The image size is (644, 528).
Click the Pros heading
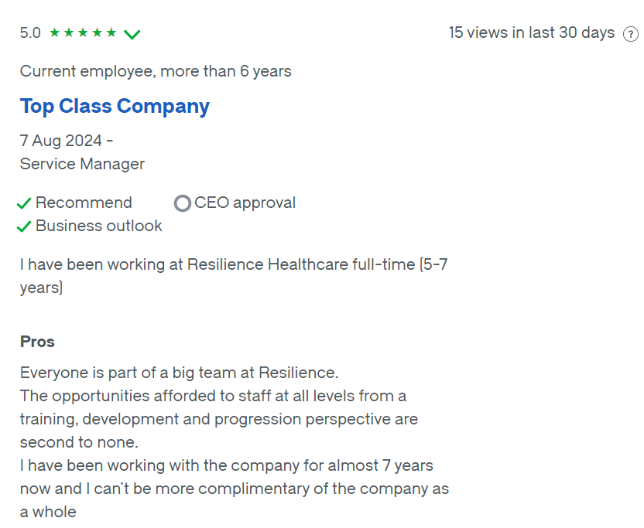coord(37,342)
